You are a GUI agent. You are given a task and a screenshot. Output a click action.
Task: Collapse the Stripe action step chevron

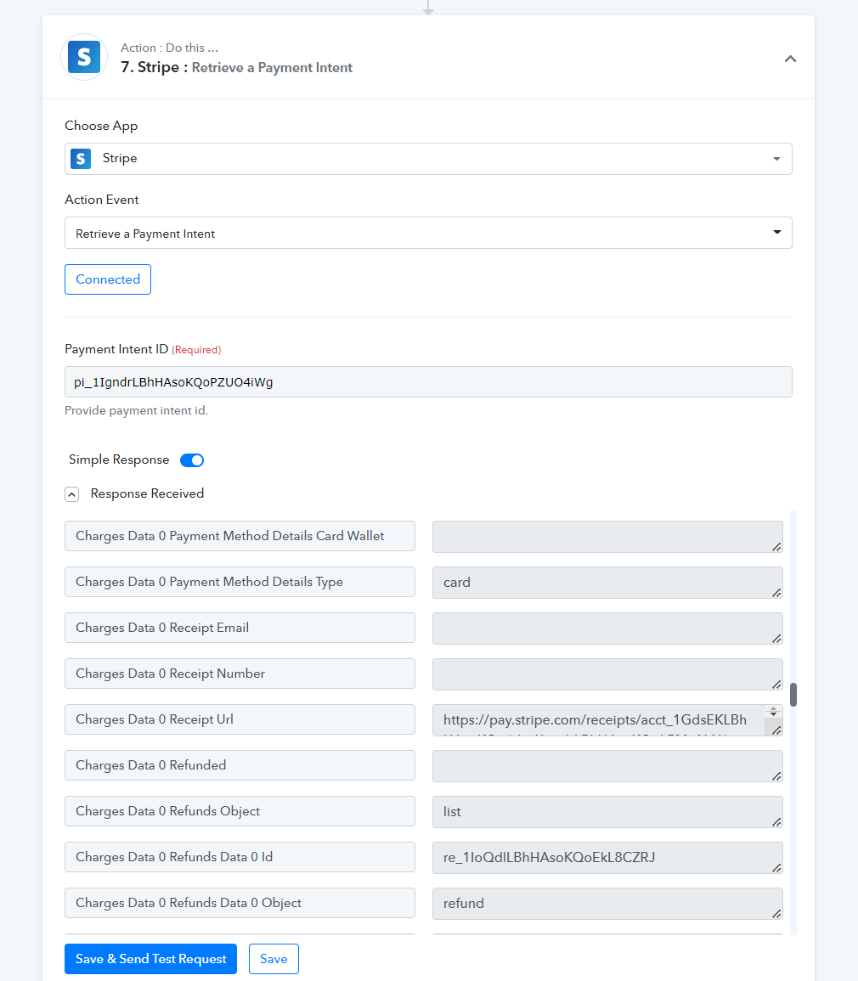coord(790,59)
